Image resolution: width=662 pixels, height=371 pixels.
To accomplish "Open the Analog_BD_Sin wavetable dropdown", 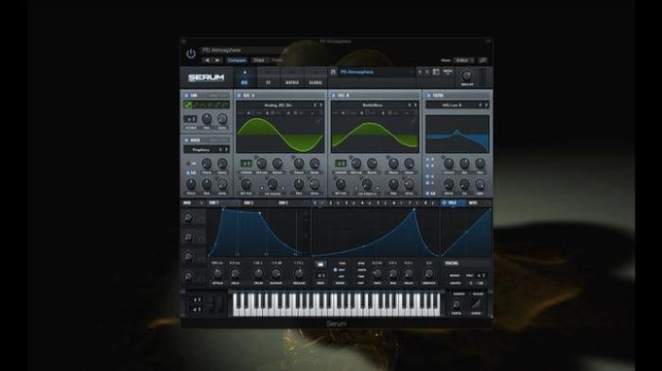I will (278, 105).
